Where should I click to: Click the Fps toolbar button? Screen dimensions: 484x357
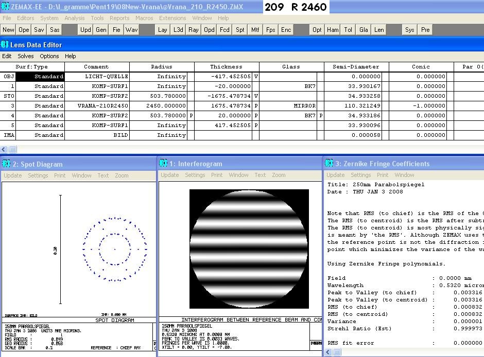click(x=271, y=30)
